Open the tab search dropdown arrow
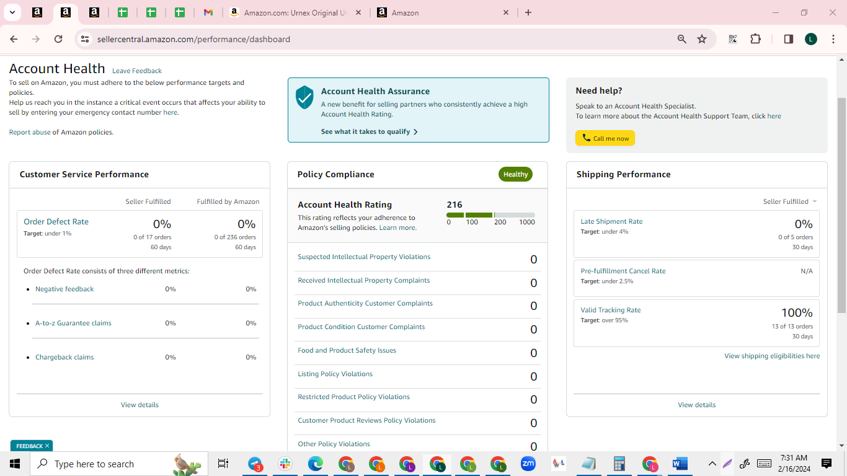This screenshot has width=847, height=476. point(12,12)
